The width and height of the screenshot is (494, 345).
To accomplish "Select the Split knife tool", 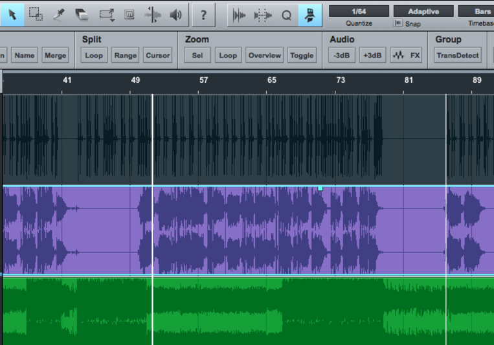I will pos(59,14).
